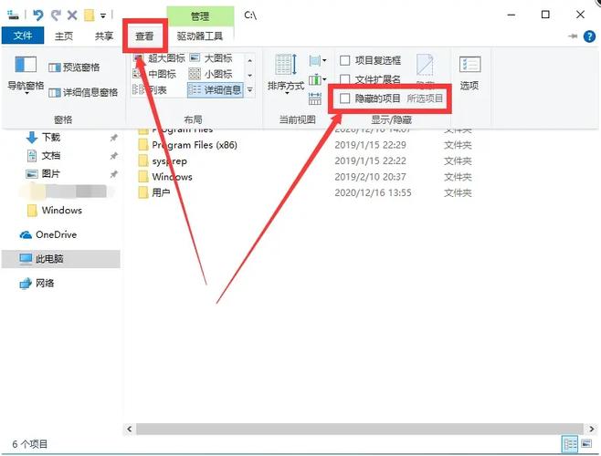Enable the 文件扩展名 checkbox

pos(345,79)
